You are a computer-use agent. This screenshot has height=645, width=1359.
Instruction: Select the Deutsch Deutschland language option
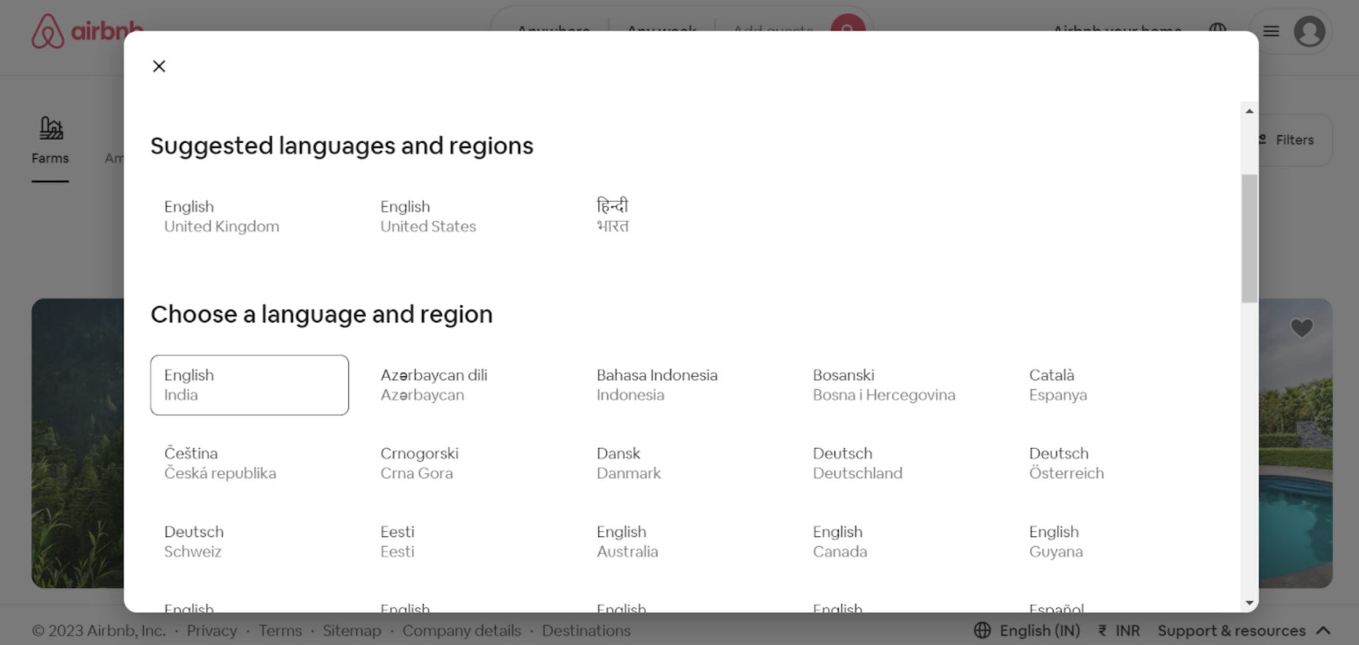(857, 463)
